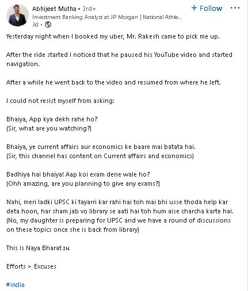Screen dimensions: 248x291
Task: Click the '(Sir, what are you watching?)' translation
Action: (49, 128)
